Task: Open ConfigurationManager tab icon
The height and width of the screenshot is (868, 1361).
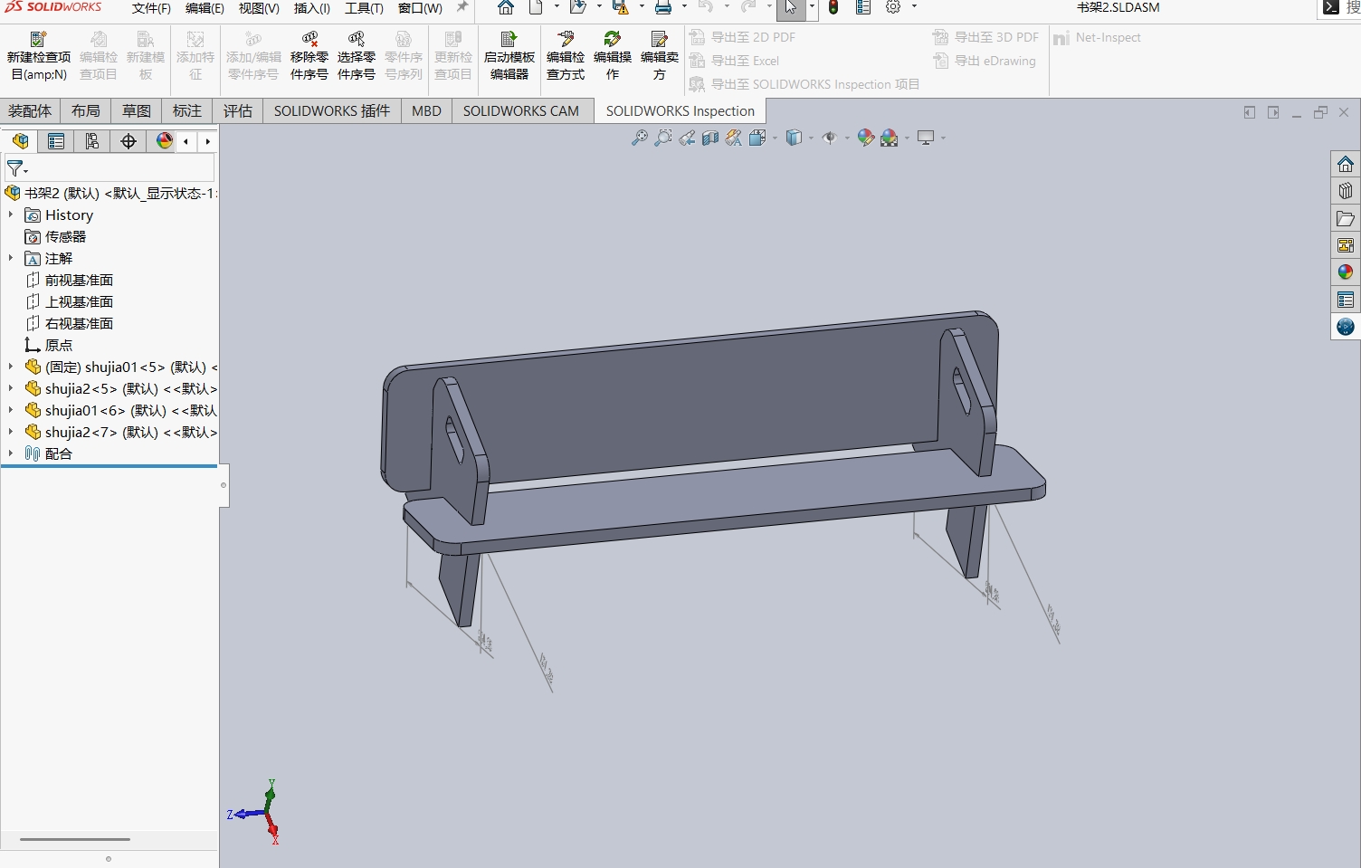Action: click(x=92, y=141)
